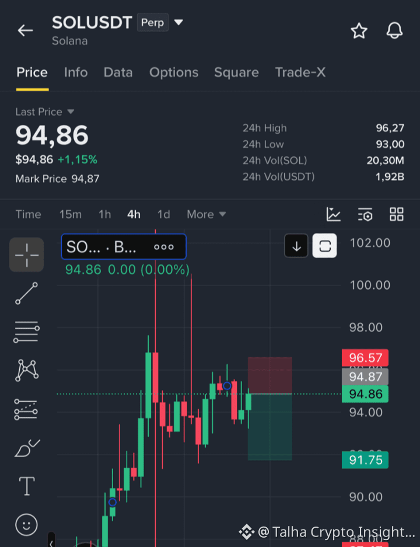The height and width of the screenshot is (547, 420).
Task: Toggle the fullscreen chart button
Action: pos(324,246)
